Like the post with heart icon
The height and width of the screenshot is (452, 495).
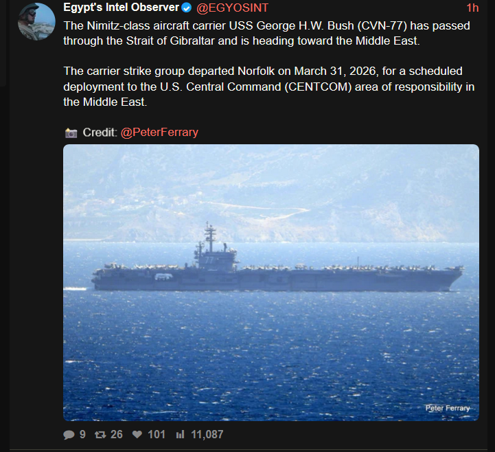point(137,435)
